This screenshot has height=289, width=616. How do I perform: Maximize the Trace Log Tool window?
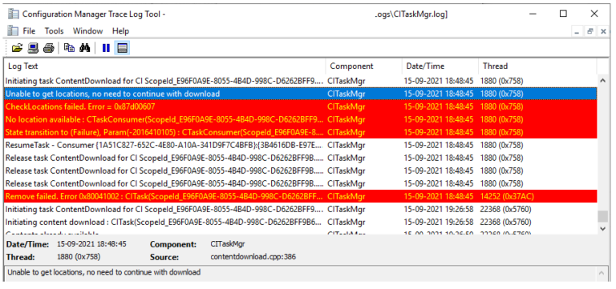click(563, 14)
